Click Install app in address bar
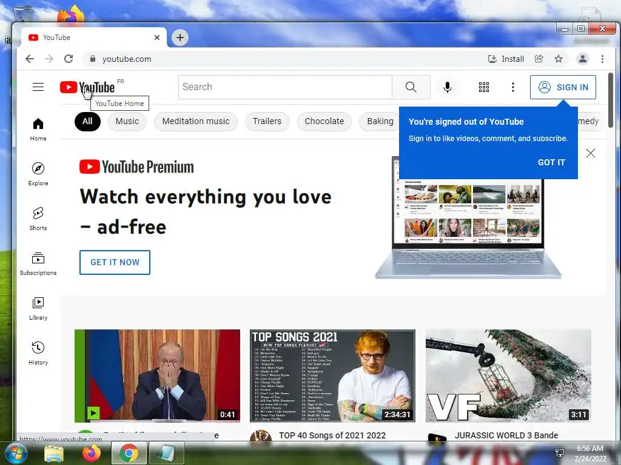 click(506, 59)
